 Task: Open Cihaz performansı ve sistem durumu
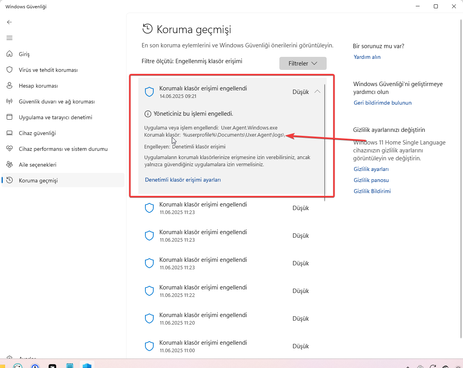coord(63,149)
